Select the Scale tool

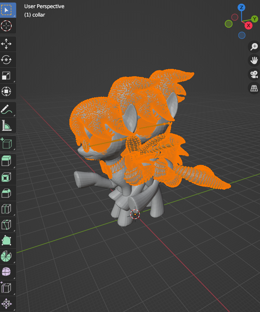click(7, 76)
